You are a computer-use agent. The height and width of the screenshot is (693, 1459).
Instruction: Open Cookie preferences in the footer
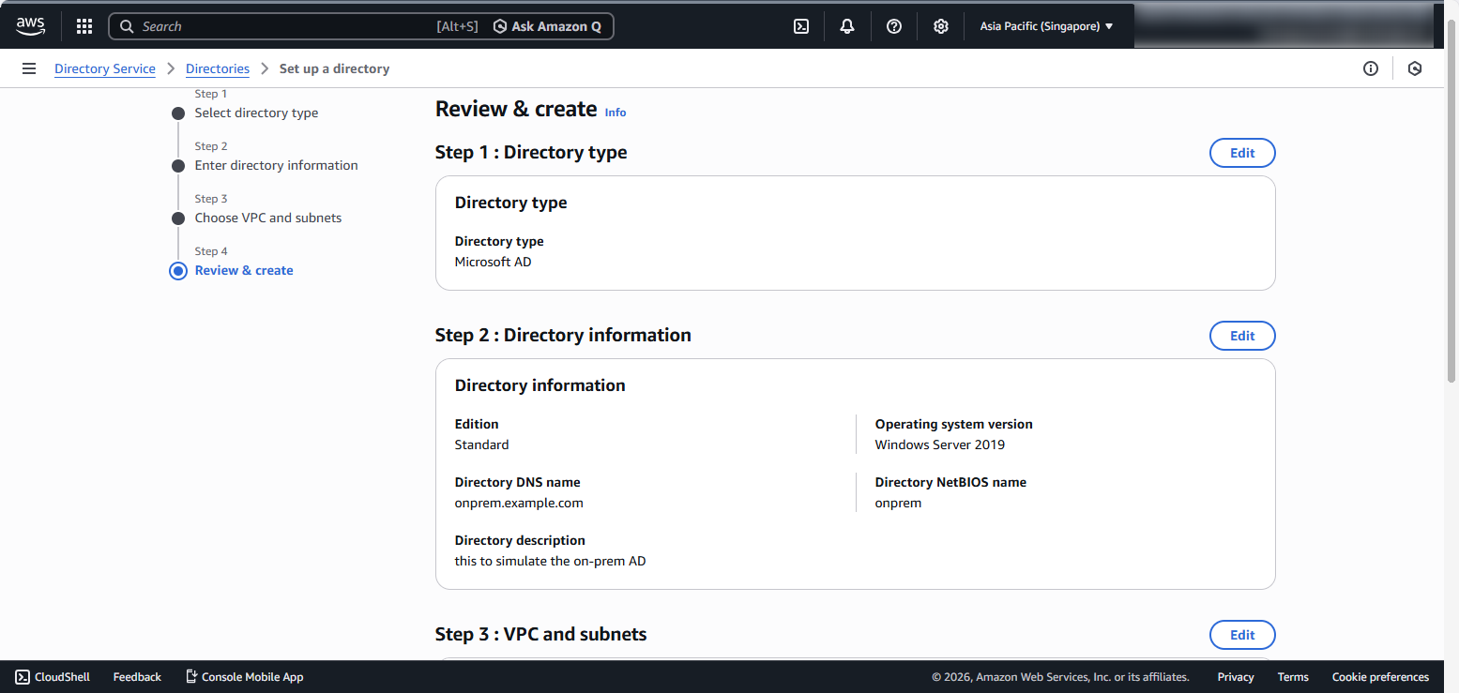[1380, 677]
